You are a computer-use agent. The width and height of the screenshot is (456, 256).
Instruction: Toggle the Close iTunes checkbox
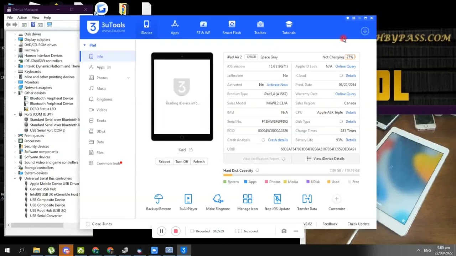tap(88, 224)
